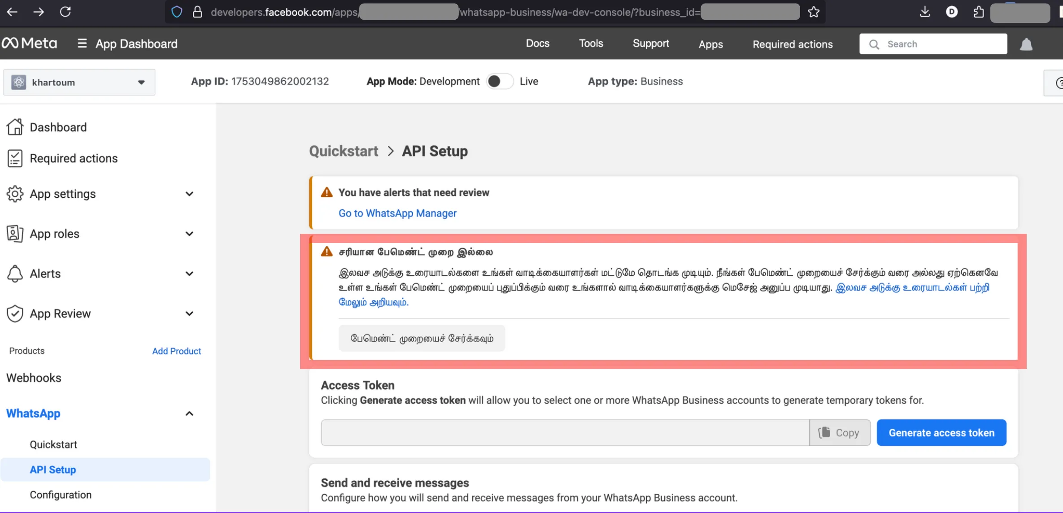Click the App roles badge icon
1063x513 pixels.
(x=15, y=234)
